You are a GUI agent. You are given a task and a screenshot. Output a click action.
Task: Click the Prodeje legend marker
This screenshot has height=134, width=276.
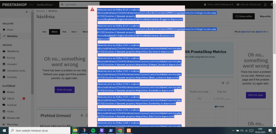[x=216, y=107]
